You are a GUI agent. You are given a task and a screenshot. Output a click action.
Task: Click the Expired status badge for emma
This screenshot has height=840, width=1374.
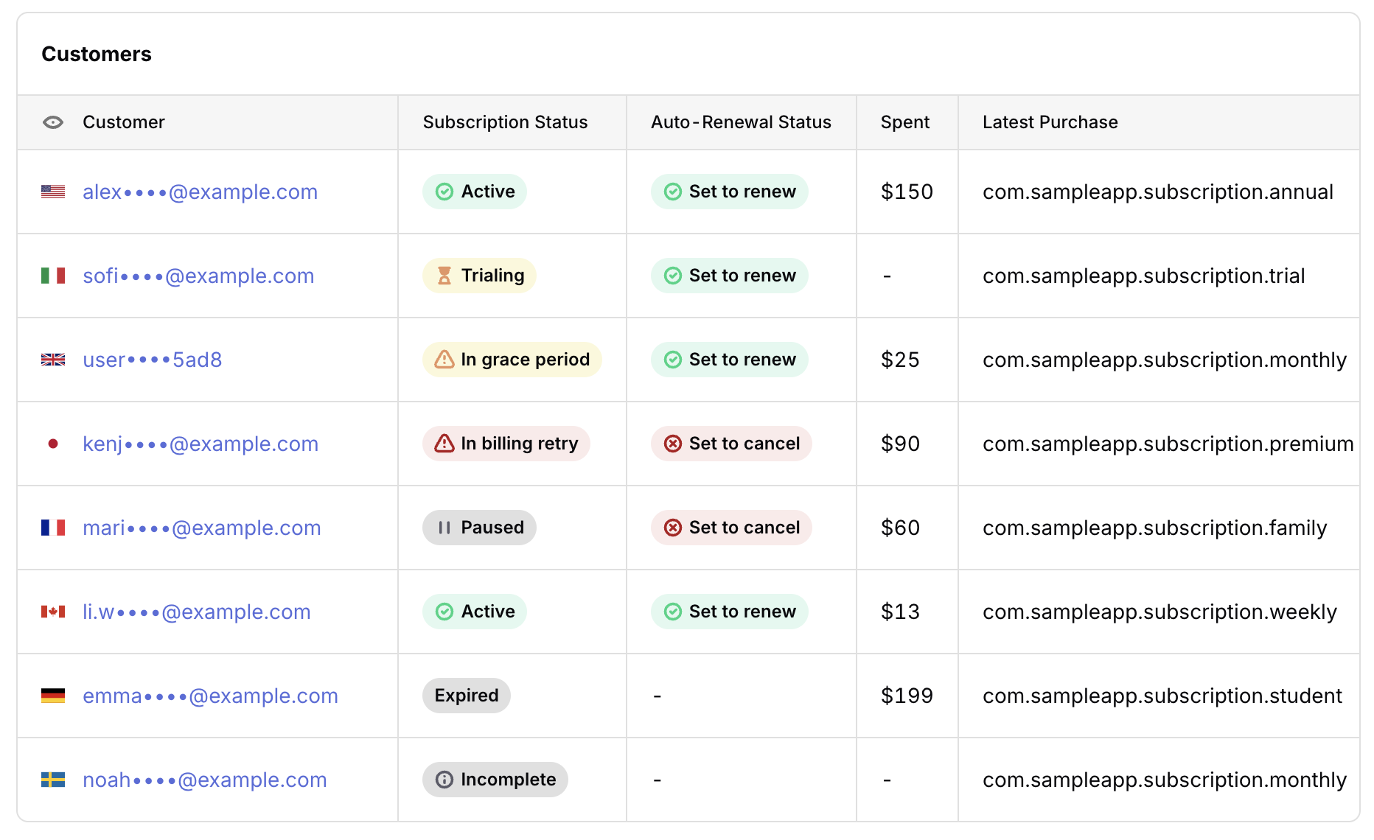point(467,696)
